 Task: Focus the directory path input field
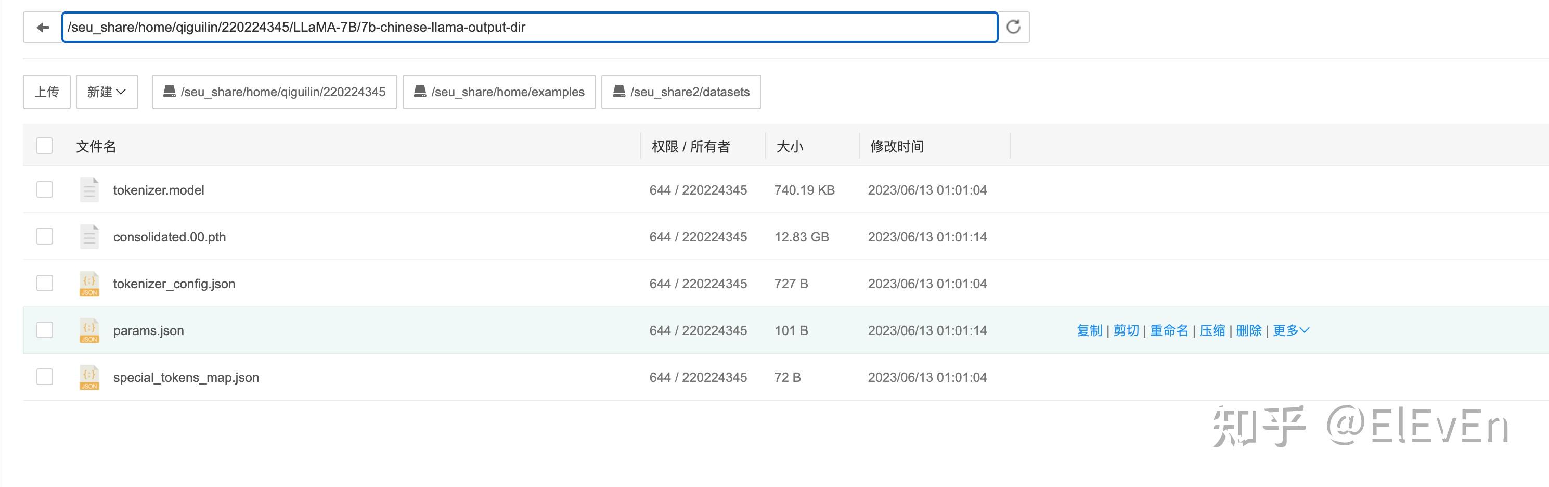coord(529,28)
